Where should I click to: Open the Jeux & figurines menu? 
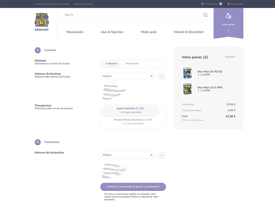tap(112, 32)
